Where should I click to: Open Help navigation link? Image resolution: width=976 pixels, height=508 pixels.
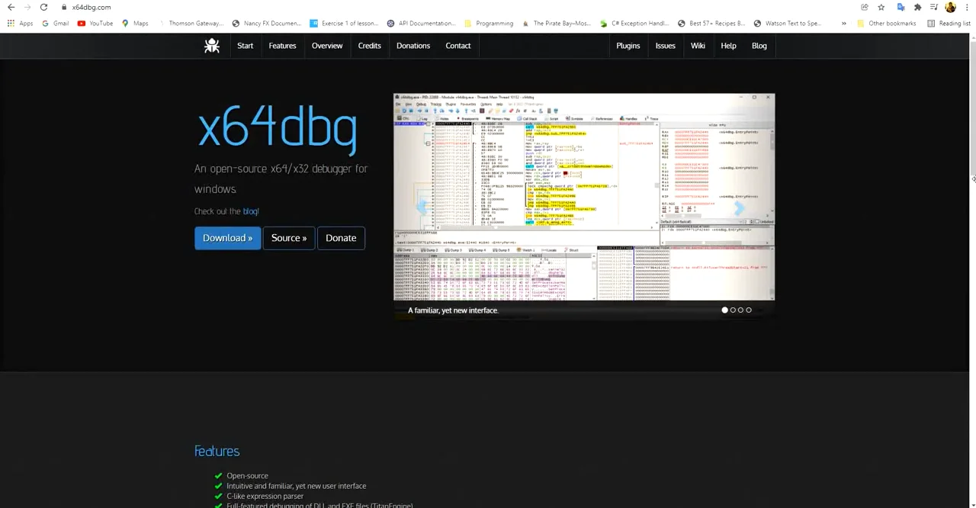click(x=728, y=46)
